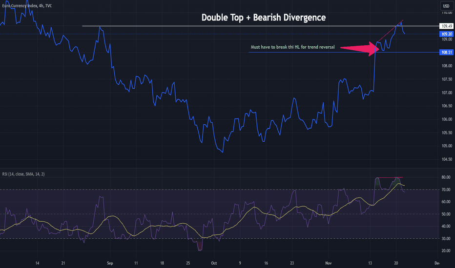Screen dimensions: 455x268
Task: Click the 106.50 price axis value
Action: pos(447,106)
